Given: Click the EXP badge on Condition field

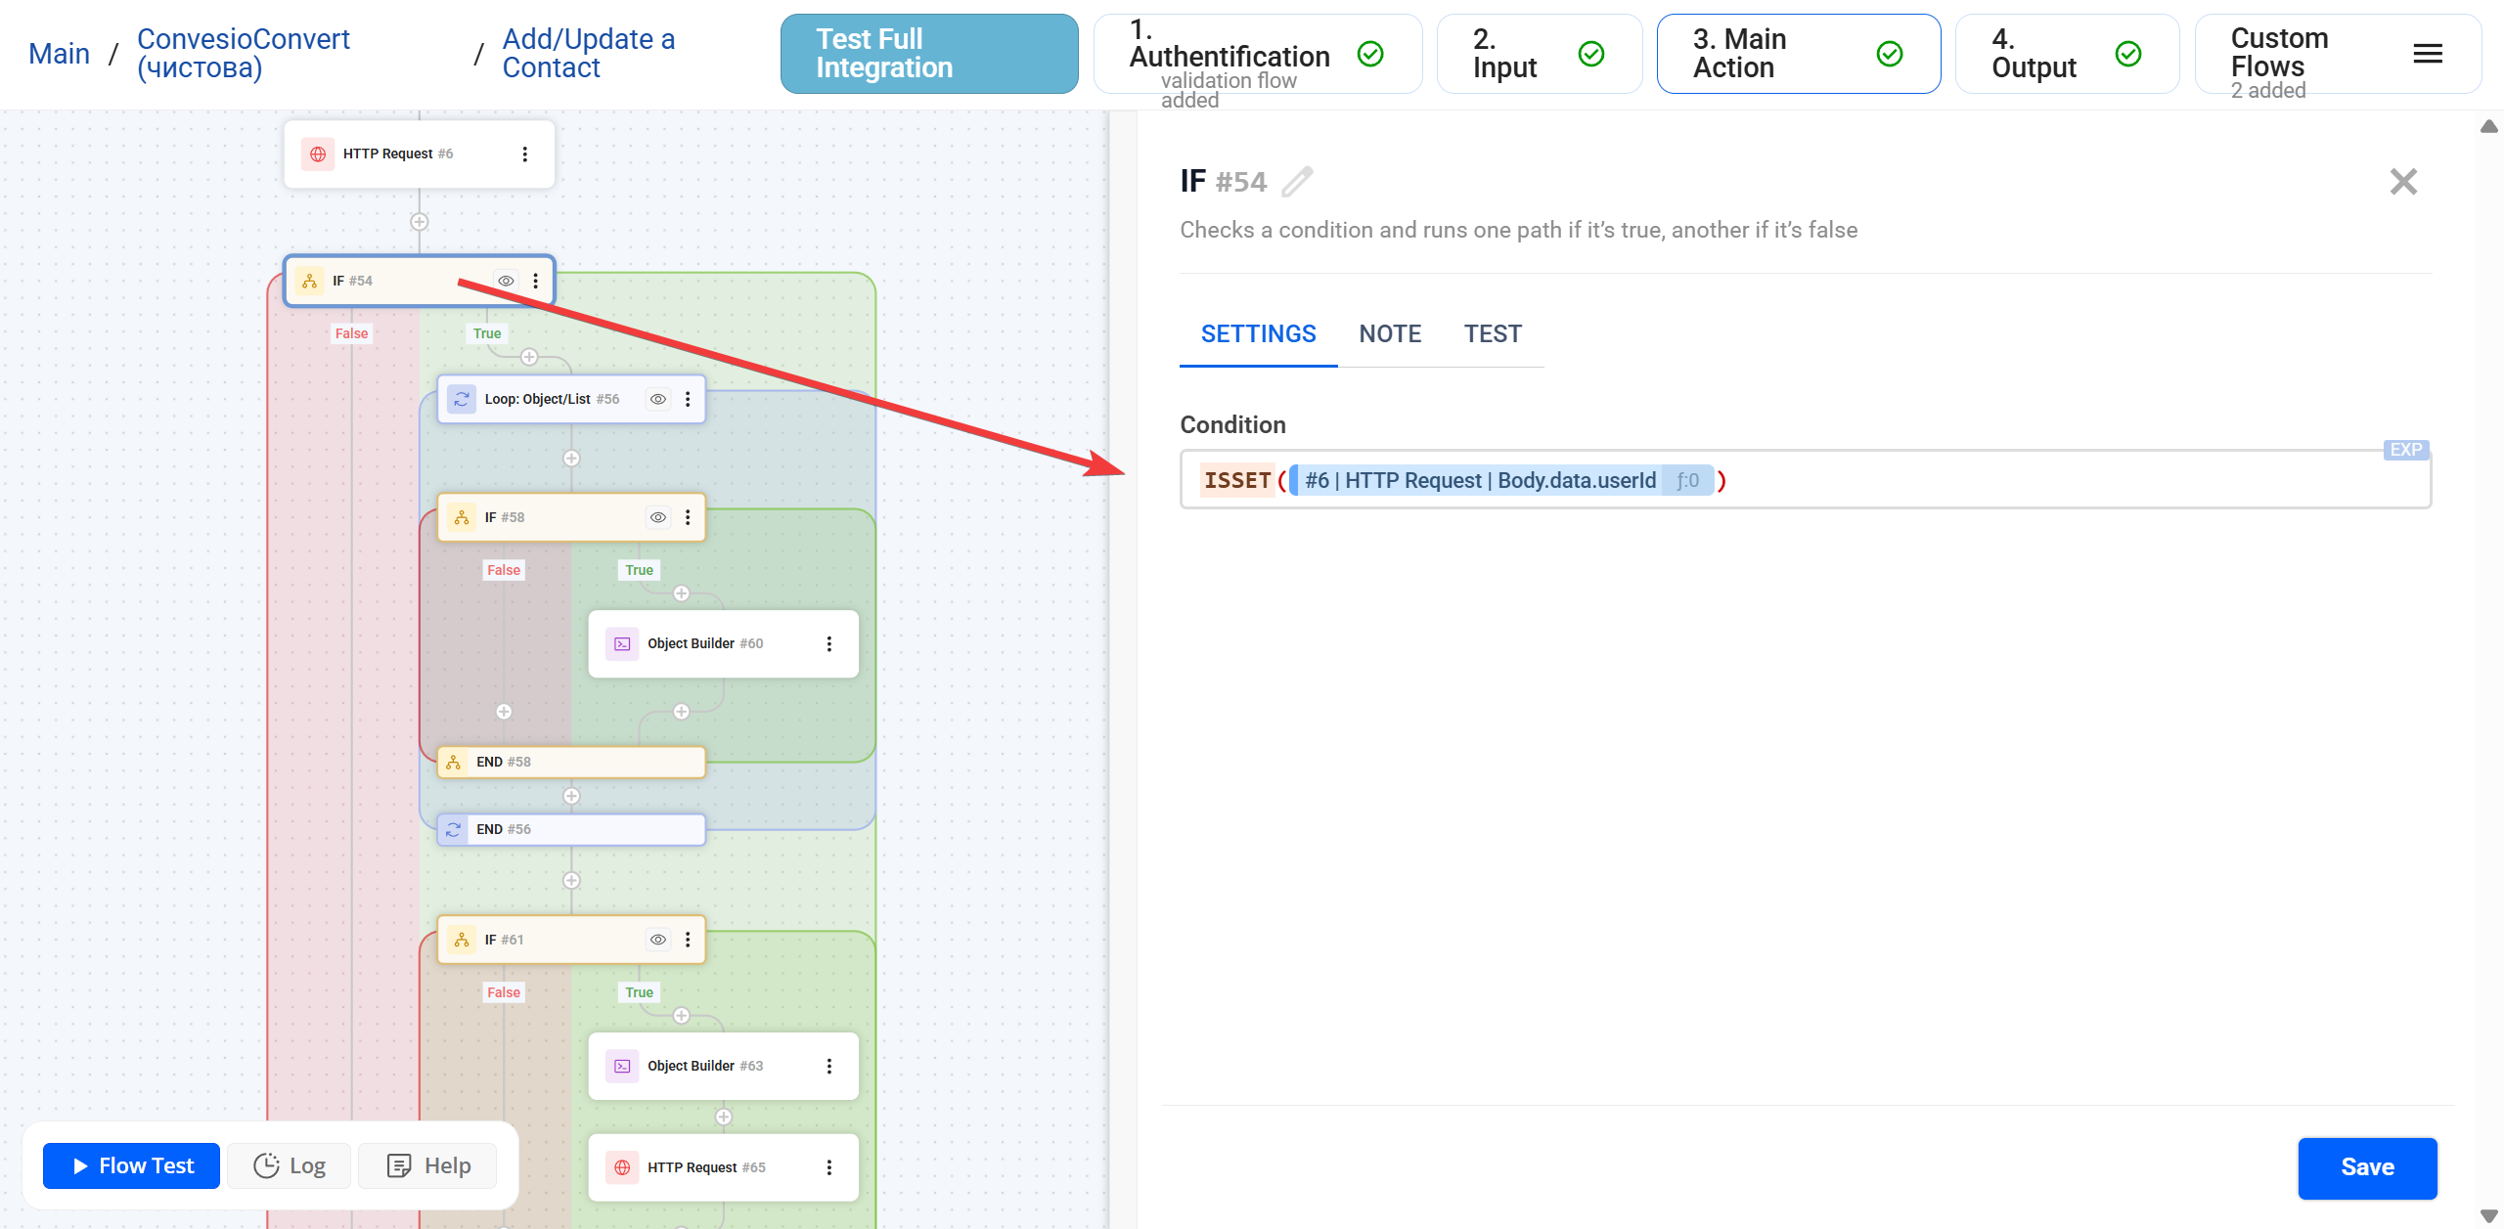Looking at the screenshot, I should pyautogui.click(x=2405, y=450).
